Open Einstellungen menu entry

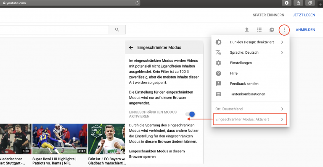(250, 63)
